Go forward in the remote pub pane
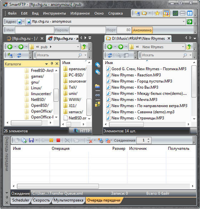The height and width of the screenshot is (209, 200). [21, 47]
